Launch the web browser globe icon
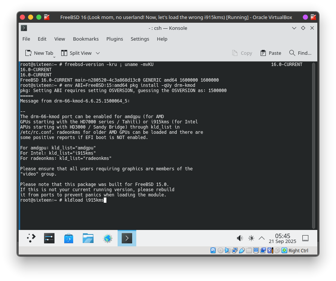Image resolution: width=336 pixels, height=281 pixels. (x=108, y=238)
